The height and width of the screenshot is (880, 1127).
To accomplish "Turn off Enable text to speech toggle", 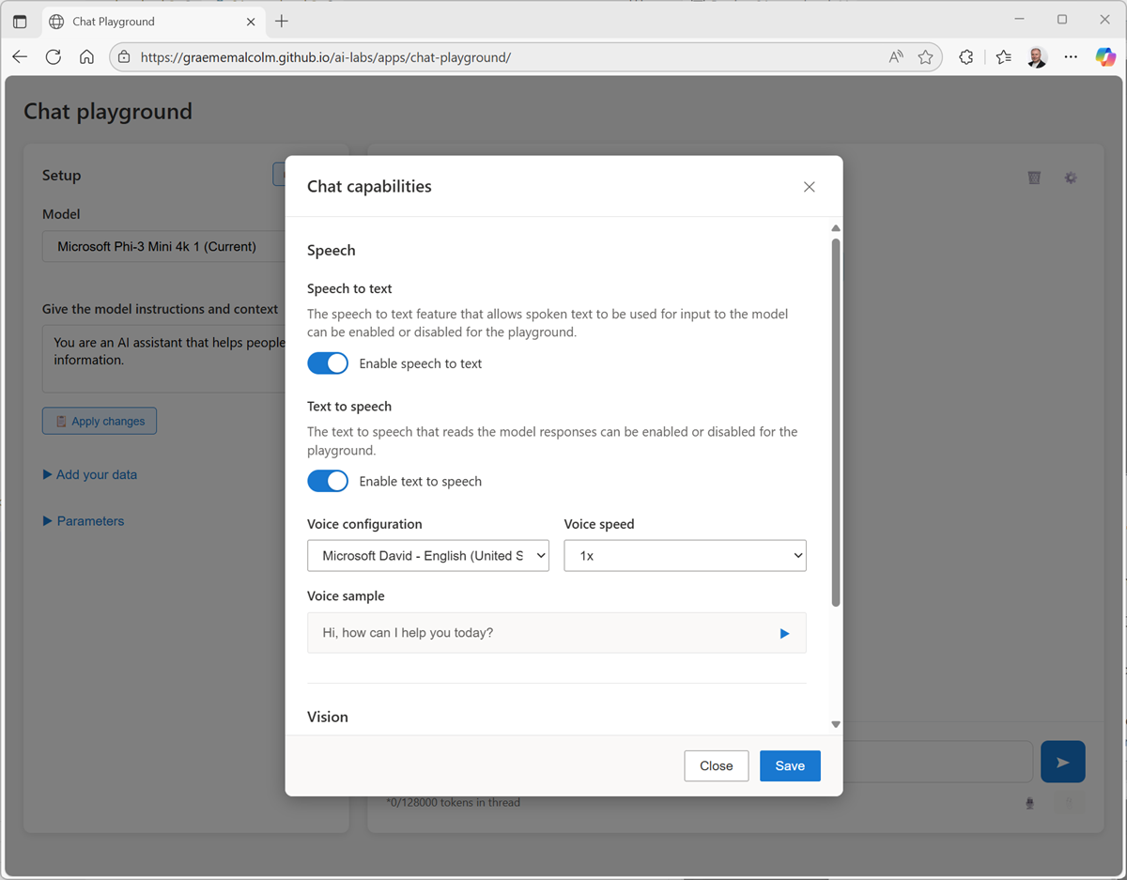I will pyautogui.click(x=328, y=481).
